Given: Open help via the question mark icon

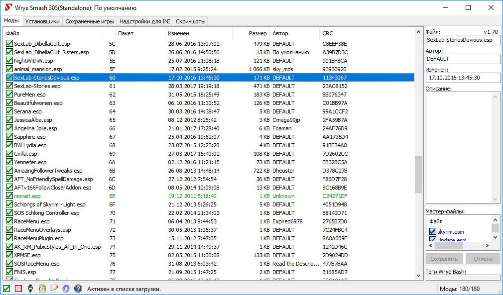Looking at the screenshot, I should click(x=78, y=288).
